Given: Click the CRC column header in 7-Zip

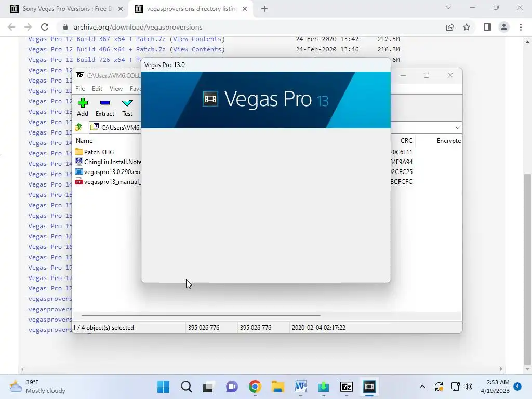Looking at the screenshot, I should click(x=406, y=140).
